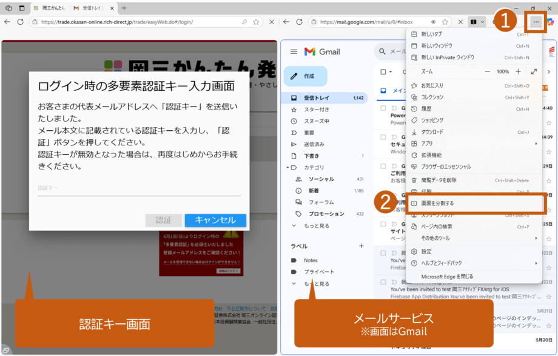Open Gmail's main hamburger menu

(294, 52)
